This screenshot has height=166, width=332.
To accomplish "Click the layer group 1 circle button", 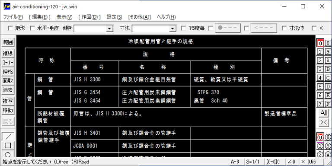I will point(320,146).
